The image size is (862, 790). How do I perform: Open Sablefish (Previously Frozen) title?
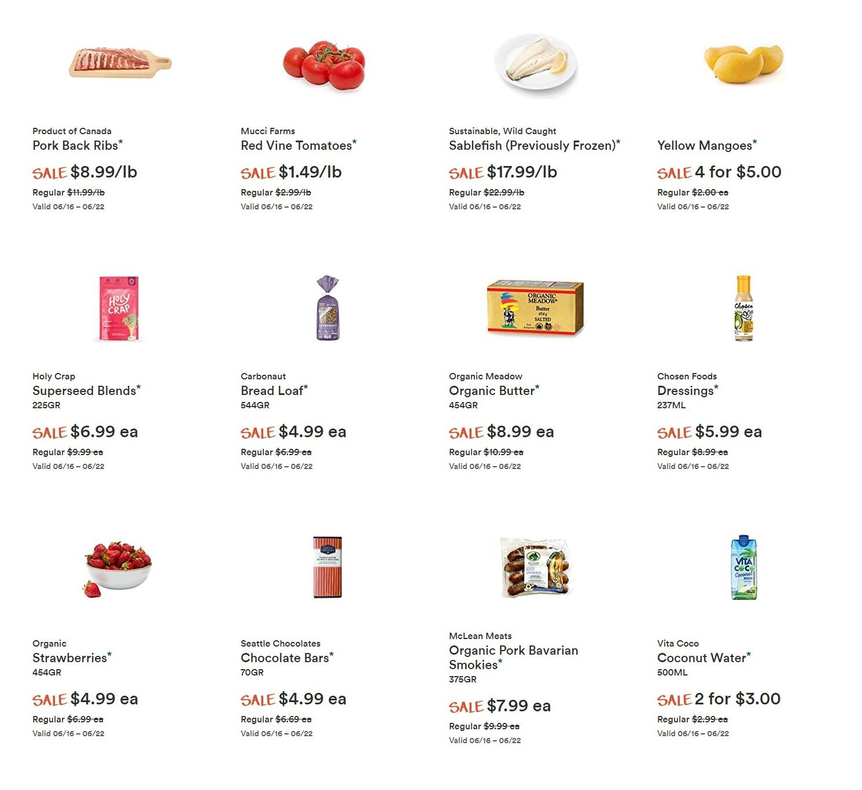click(x=532, y=146)
